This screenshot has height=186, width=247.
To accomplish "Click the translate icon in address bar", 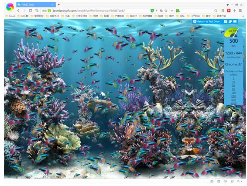I will [x=161, y=11].
